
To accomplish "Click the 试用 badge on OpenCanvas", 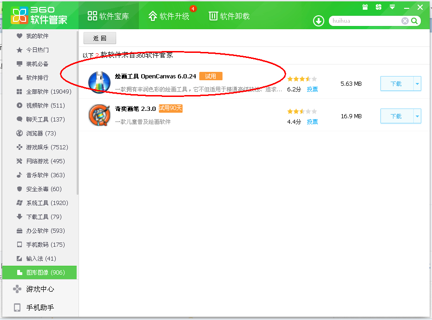I will 210,76.
